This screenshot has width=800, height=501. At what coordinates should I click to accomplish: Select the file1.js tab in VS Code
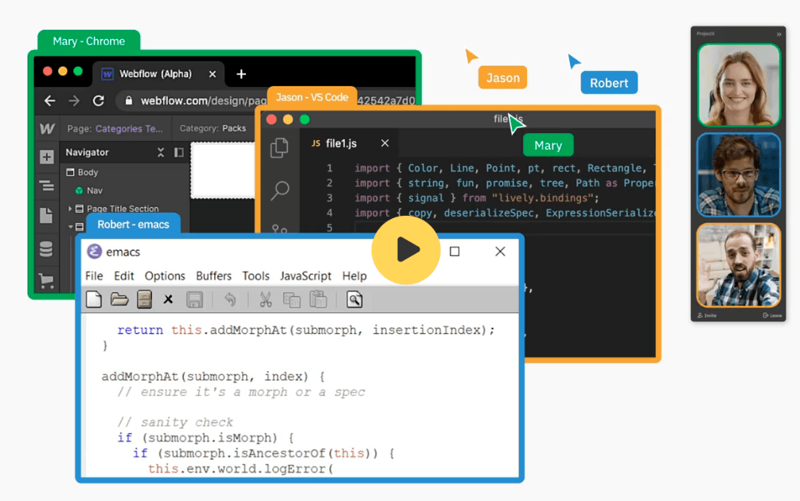click(x=341, y=143)
